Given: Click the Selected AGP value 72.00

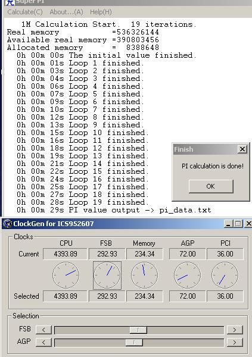Looking at the screenshot, I should [188, 296].
